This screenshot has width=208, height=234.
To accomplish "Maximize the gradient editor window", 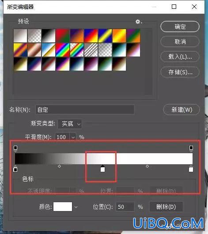I will [174, 7].
